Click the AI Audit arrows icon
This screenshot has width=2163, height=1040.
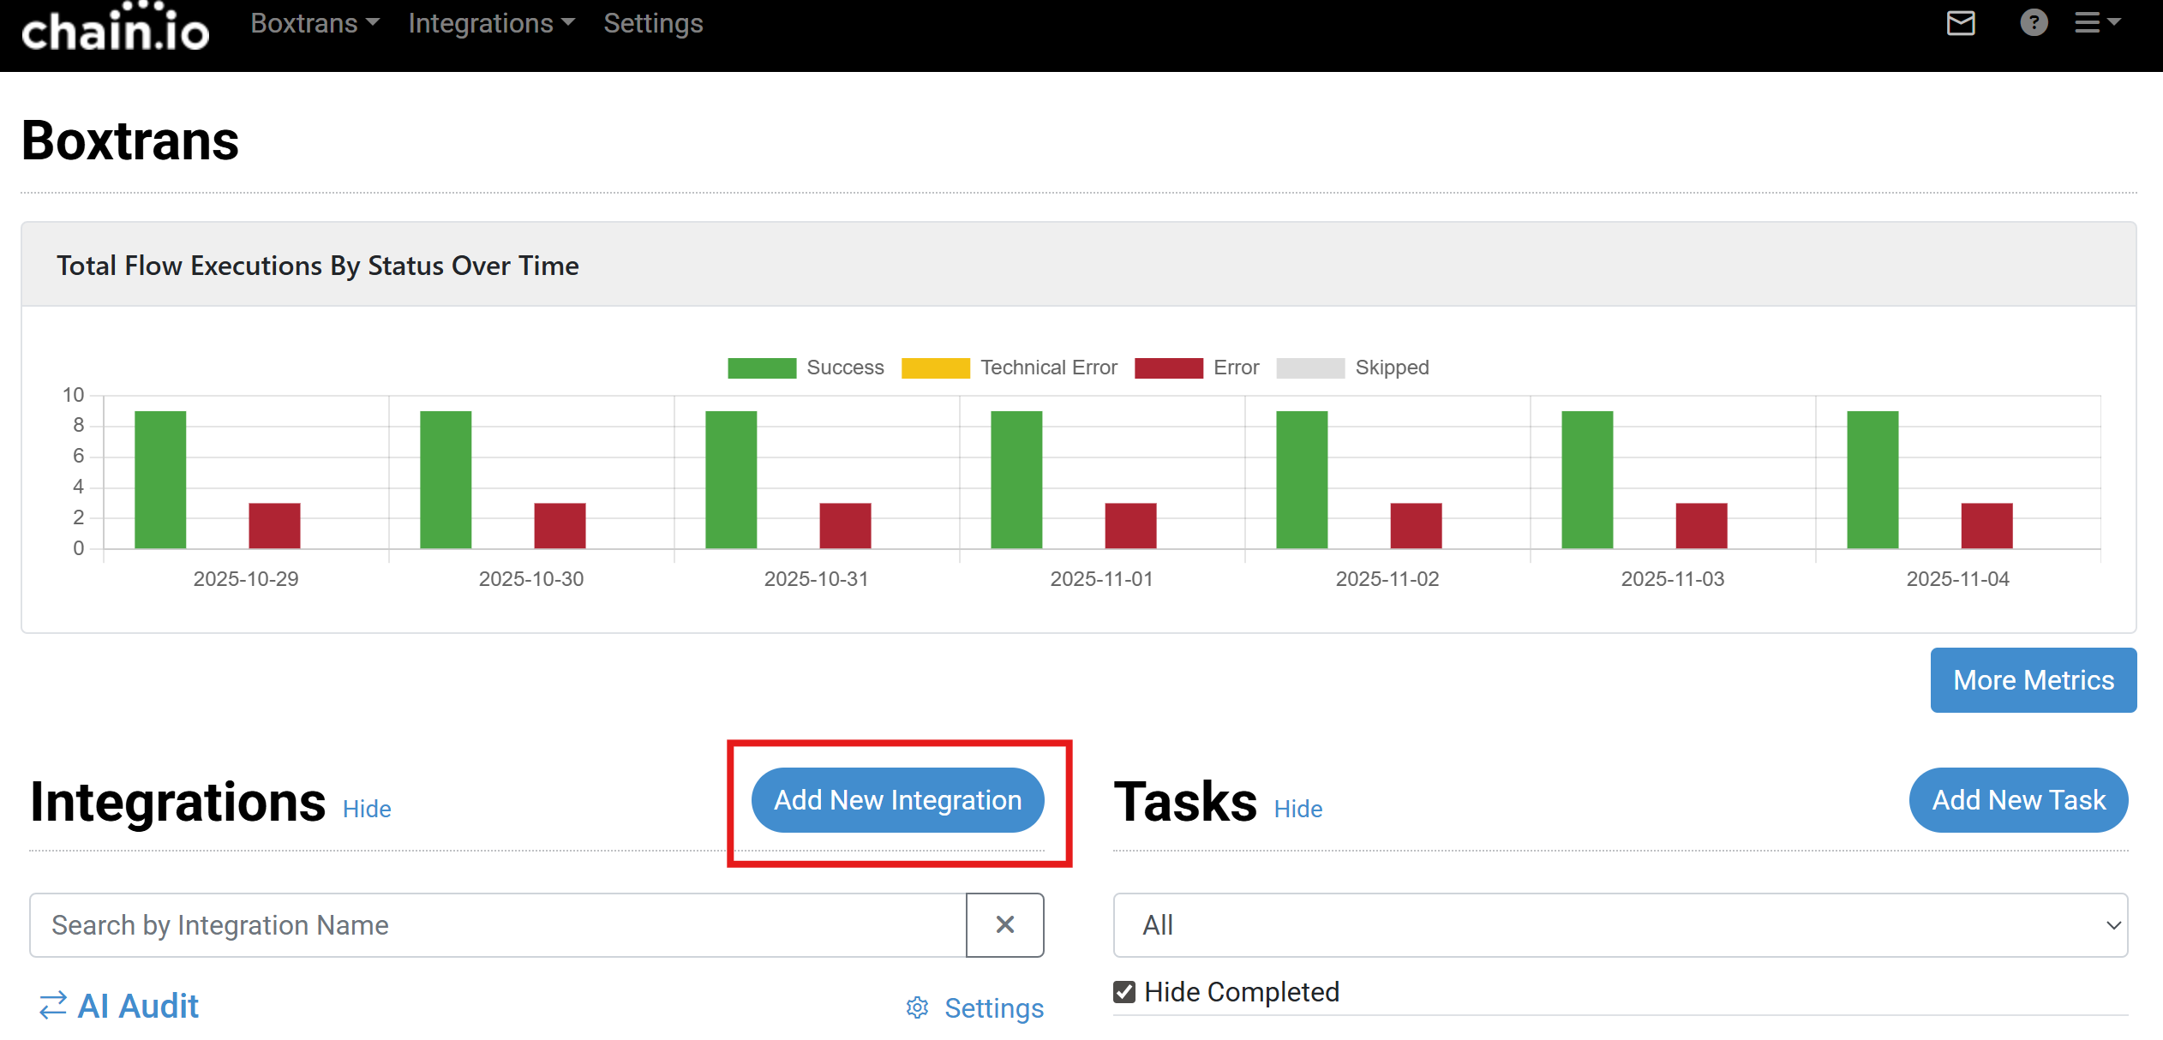point(53,1006)
